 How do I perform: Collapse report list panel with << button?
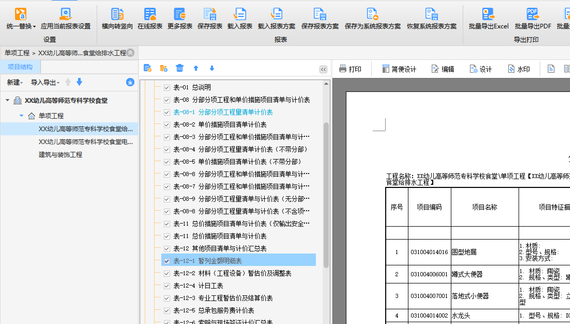pos(323,69)
